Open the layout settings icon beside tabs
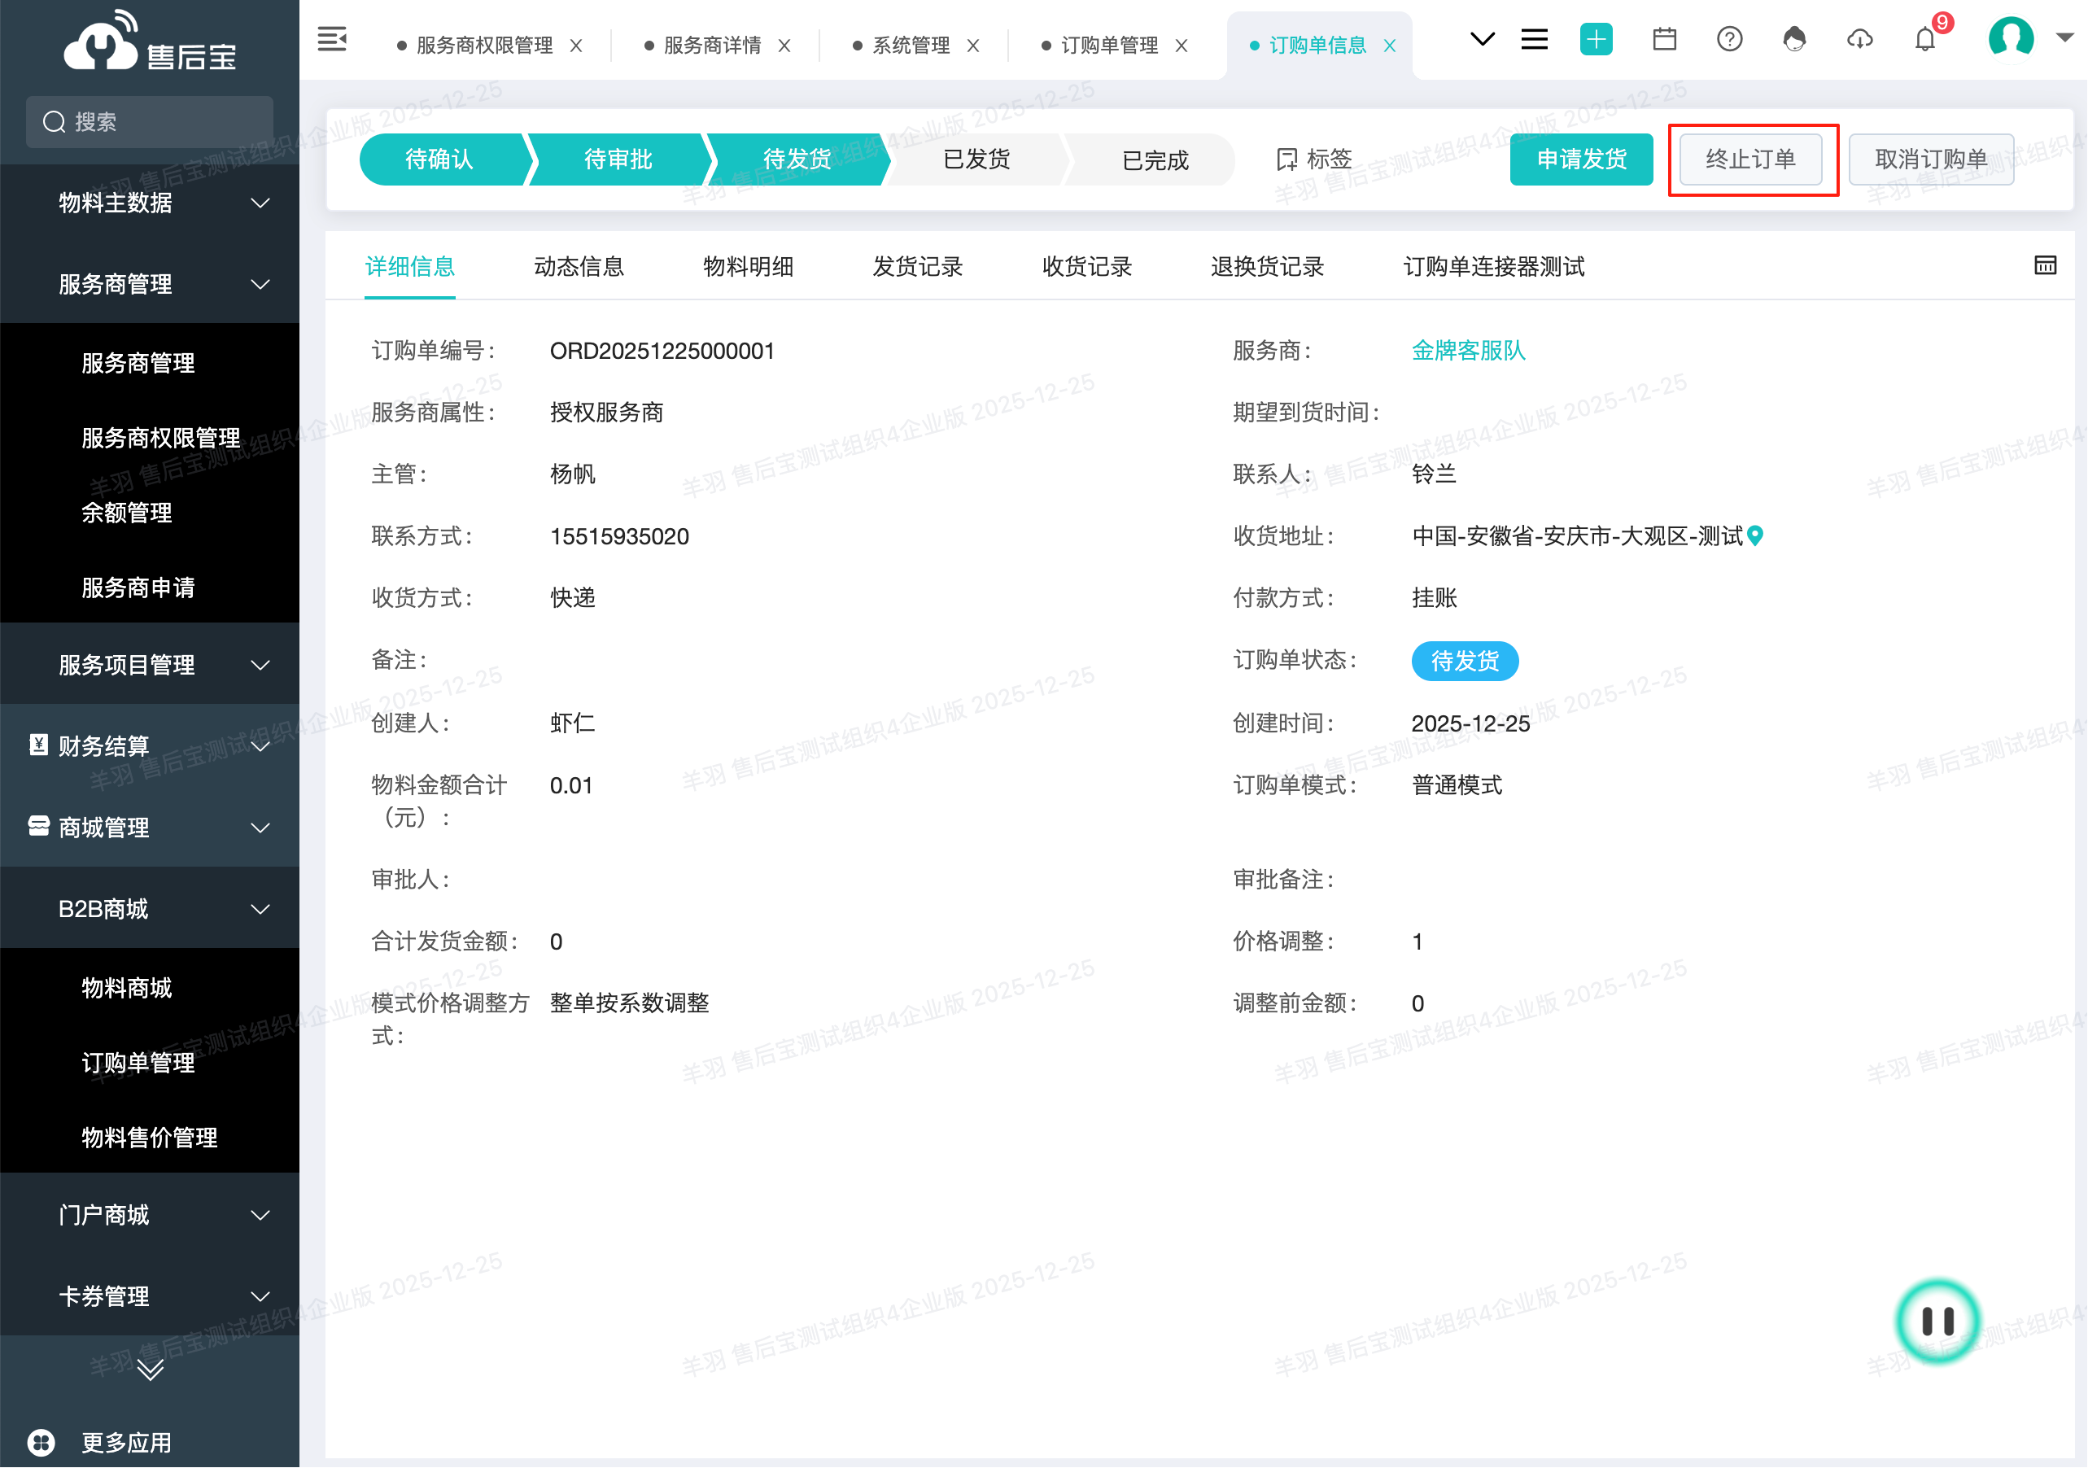The image size is (2088, 1468). click(x=2045, y=265)
